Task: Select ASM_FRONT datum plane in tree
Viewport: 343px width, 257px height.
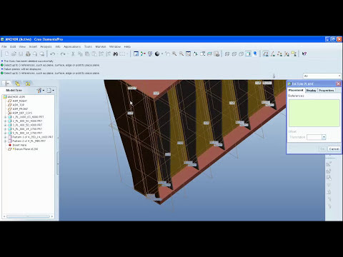Action: (x=18, y=109)
